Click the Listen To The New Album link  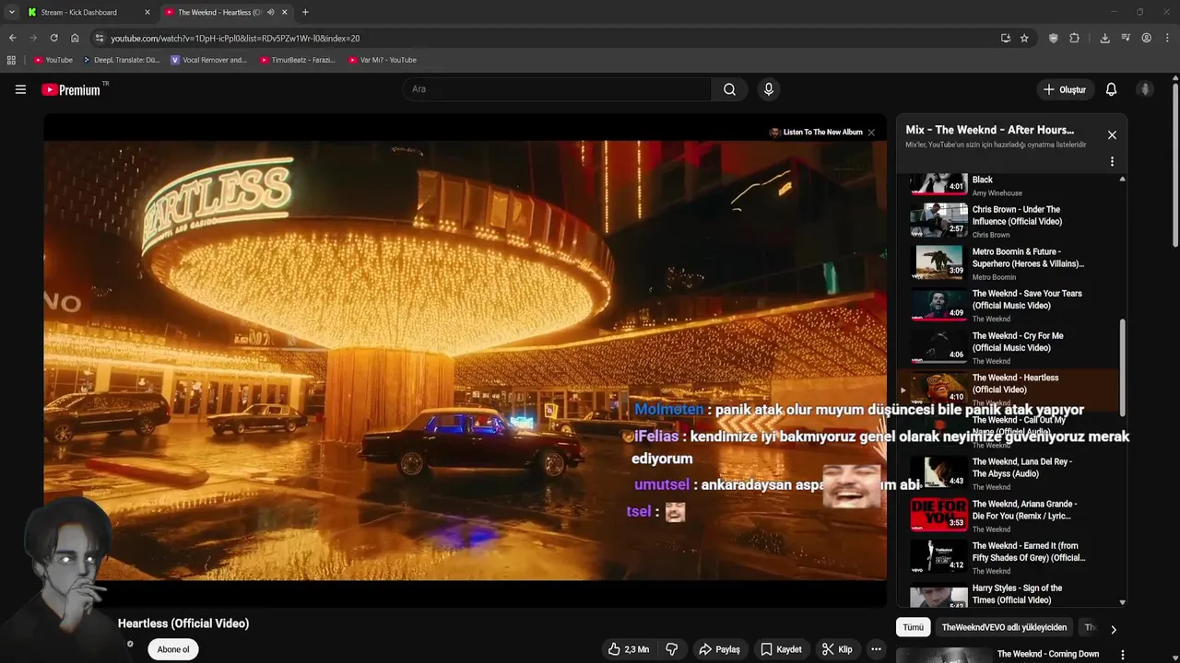coord(822,133)
